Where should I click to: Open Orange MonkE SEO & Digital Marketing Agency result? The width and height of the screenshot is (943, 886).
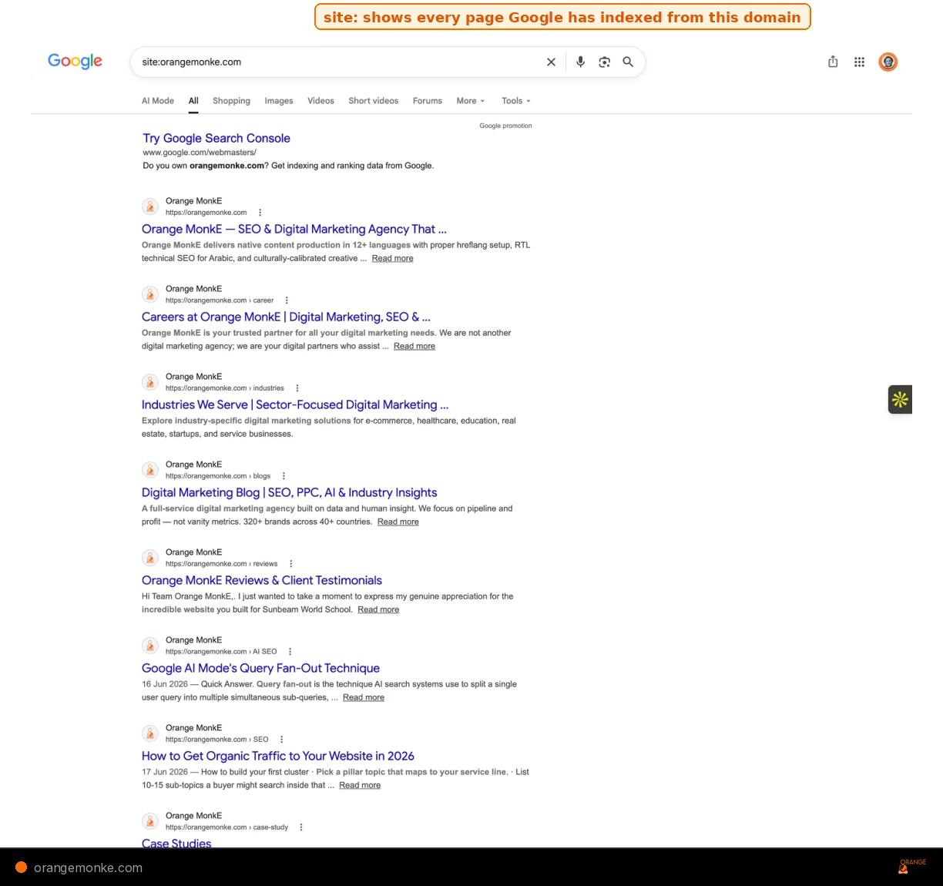click(x=294, y=230)
